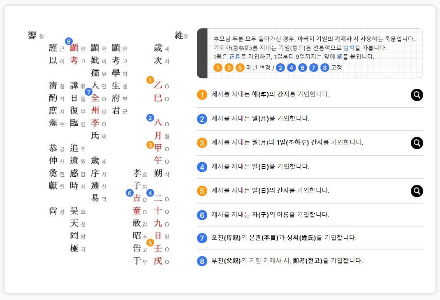Click blue 8 badge before 고정 label

pyautogui.click(x=325, y=67)
